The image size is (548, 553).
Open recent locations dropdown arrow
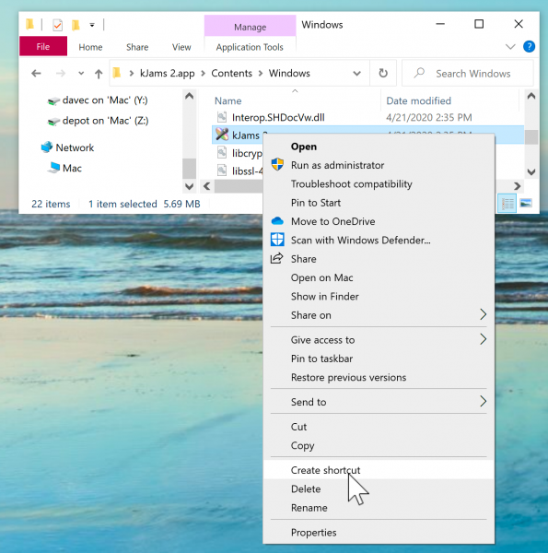click(81, 74)
